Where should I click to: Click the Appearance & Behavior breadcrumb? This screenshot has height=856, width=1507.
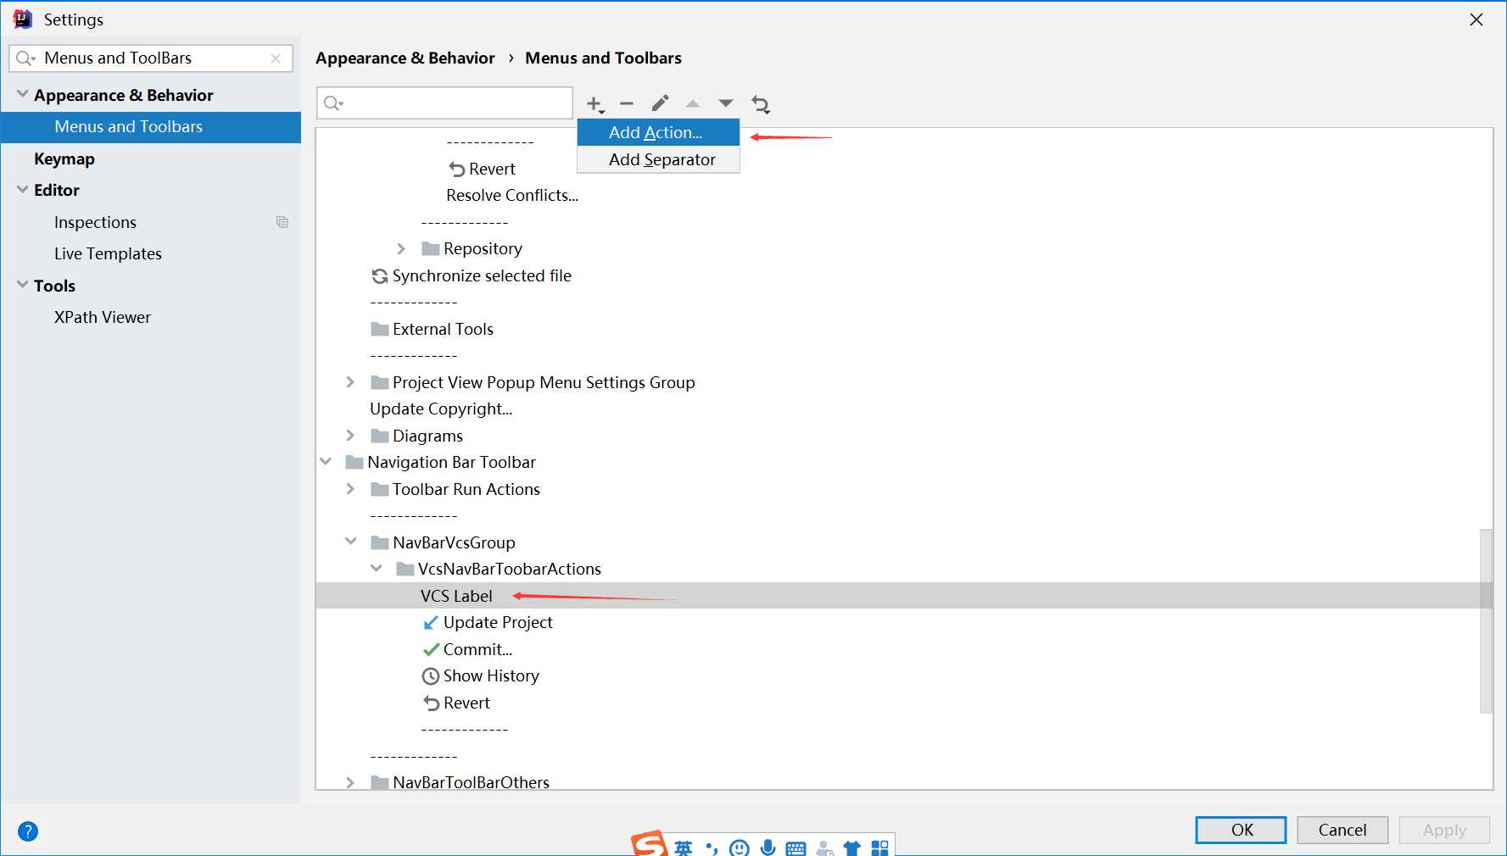click(405, 58)
